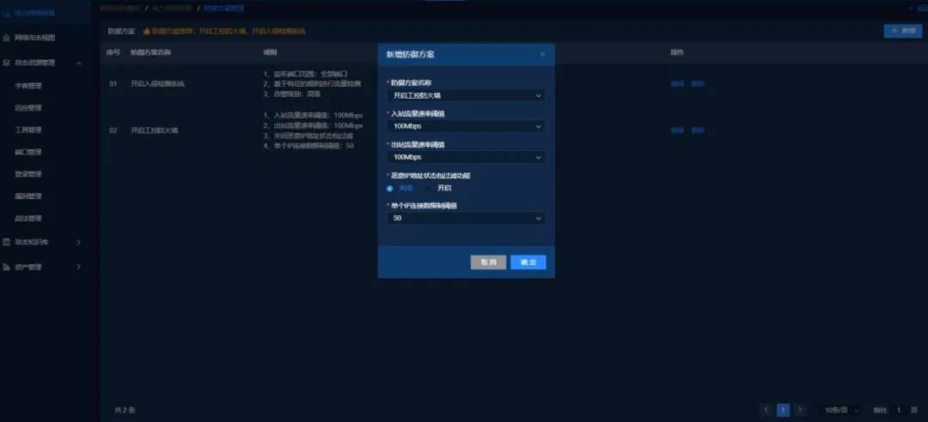Click the 攻击资源管理 layers icon
Image resolution: width=928 pixels, height=422 pixels.
[x=7, y=63]
